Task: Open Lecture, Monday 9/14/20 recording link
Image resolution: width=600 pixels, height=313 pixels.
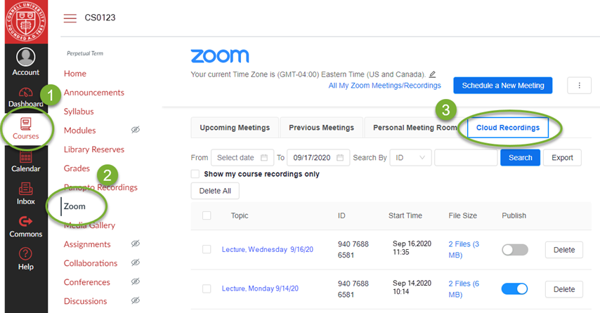Action: tap(260, 288)
